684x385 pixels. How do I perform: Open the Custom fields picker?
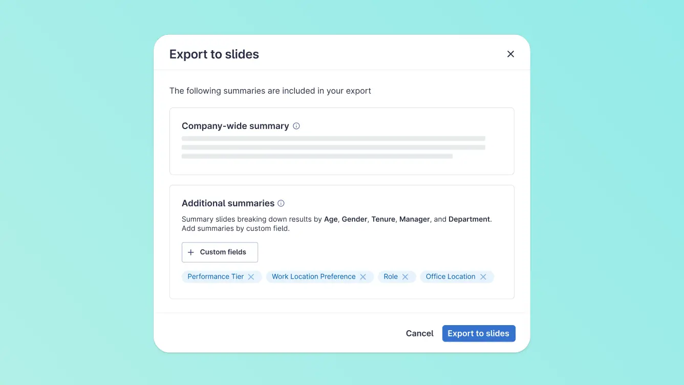(220, 252)
